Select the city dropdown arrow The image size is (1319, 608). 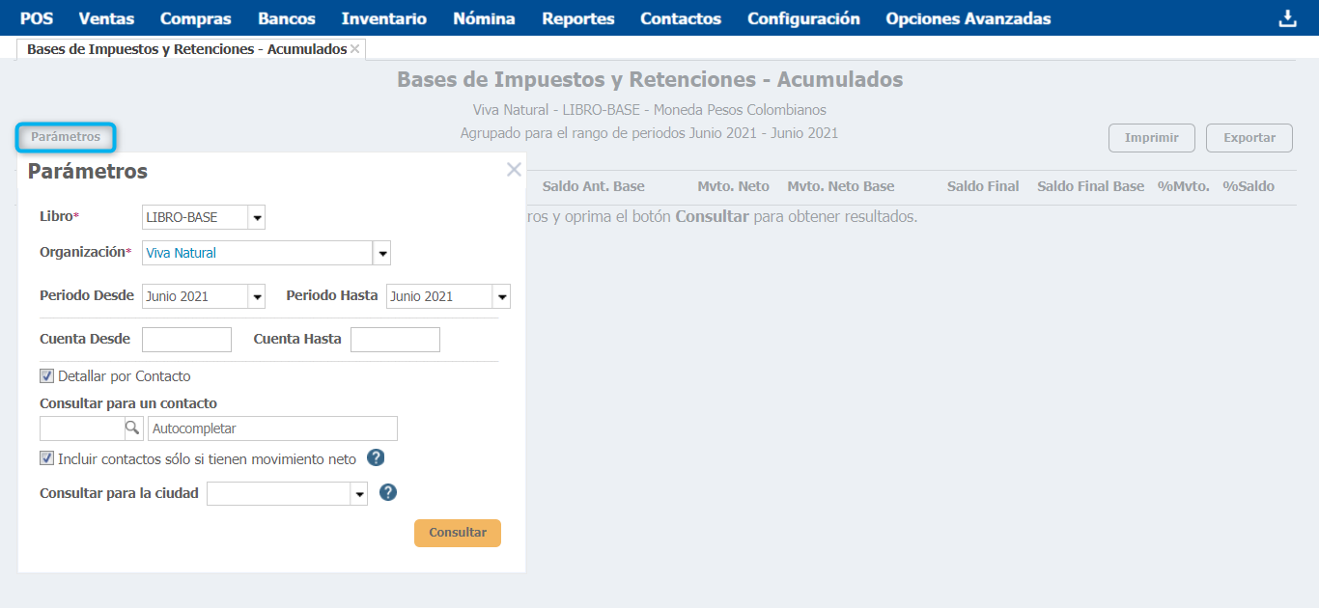click(359, 494)
